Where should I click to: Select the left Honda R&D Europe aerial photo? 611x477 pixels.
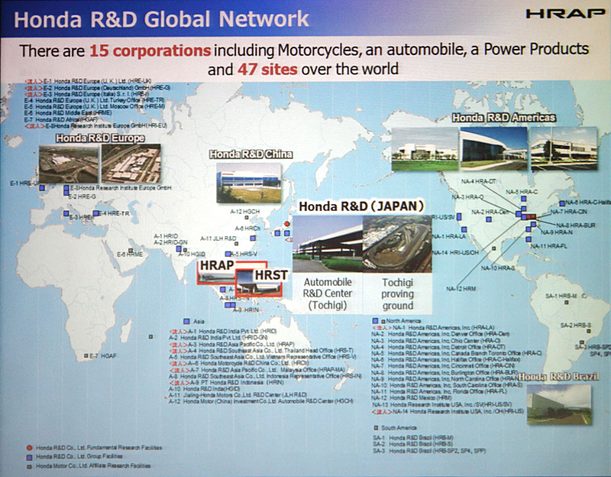click(x=69, y=164)
